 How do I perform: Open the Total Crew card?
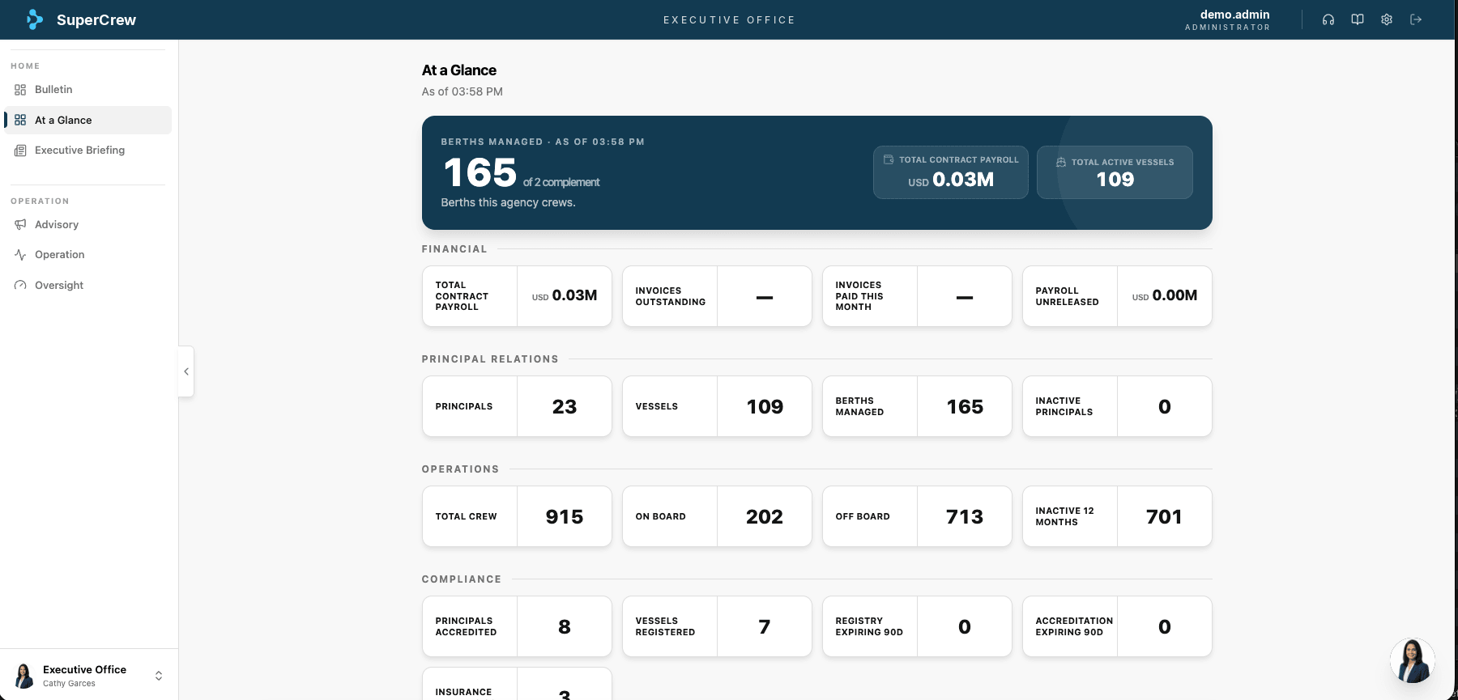tap(517, 516)
